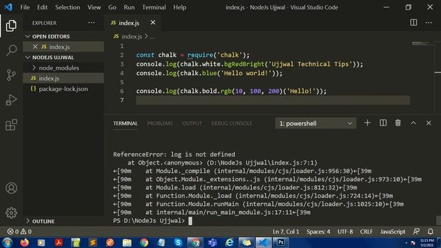Open the Terminal menu

(x=154, y=8)
